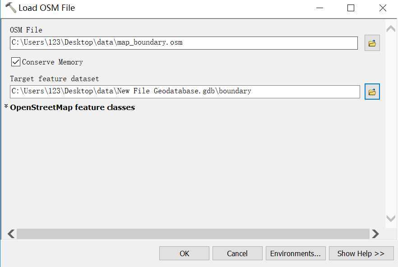Minimize the Load OSM File window
The width and height of the screenshot is (398, 267).
[319, 8]
